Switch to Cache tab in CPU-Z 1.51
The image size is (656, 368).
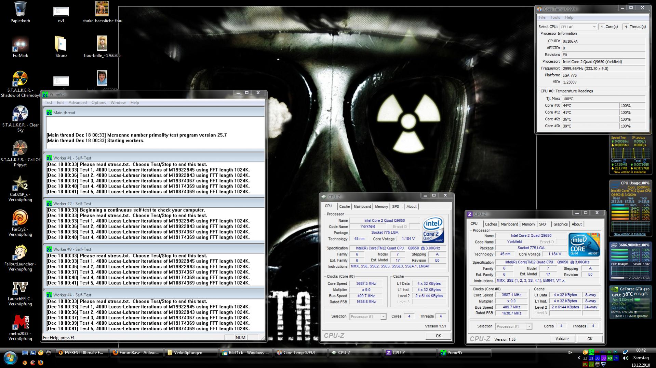tap(344, 206)
